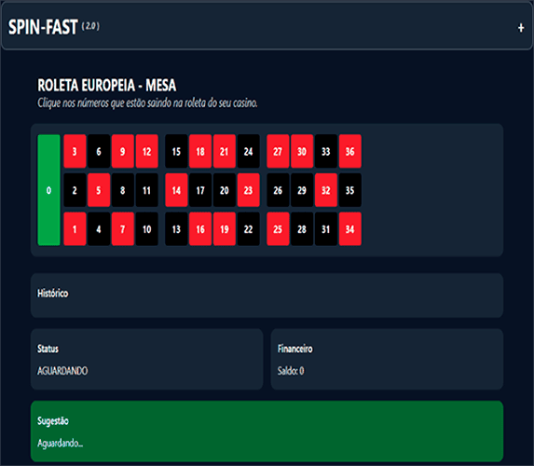Viewport: 534px width, 466px height.
Task: Click the green 0 roulette cell
Action: [48, 190]
